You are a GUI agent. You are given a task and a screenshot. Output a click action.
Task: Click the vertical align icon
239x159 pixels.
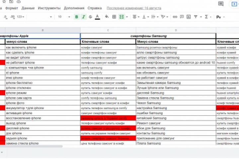pos(144,17)
